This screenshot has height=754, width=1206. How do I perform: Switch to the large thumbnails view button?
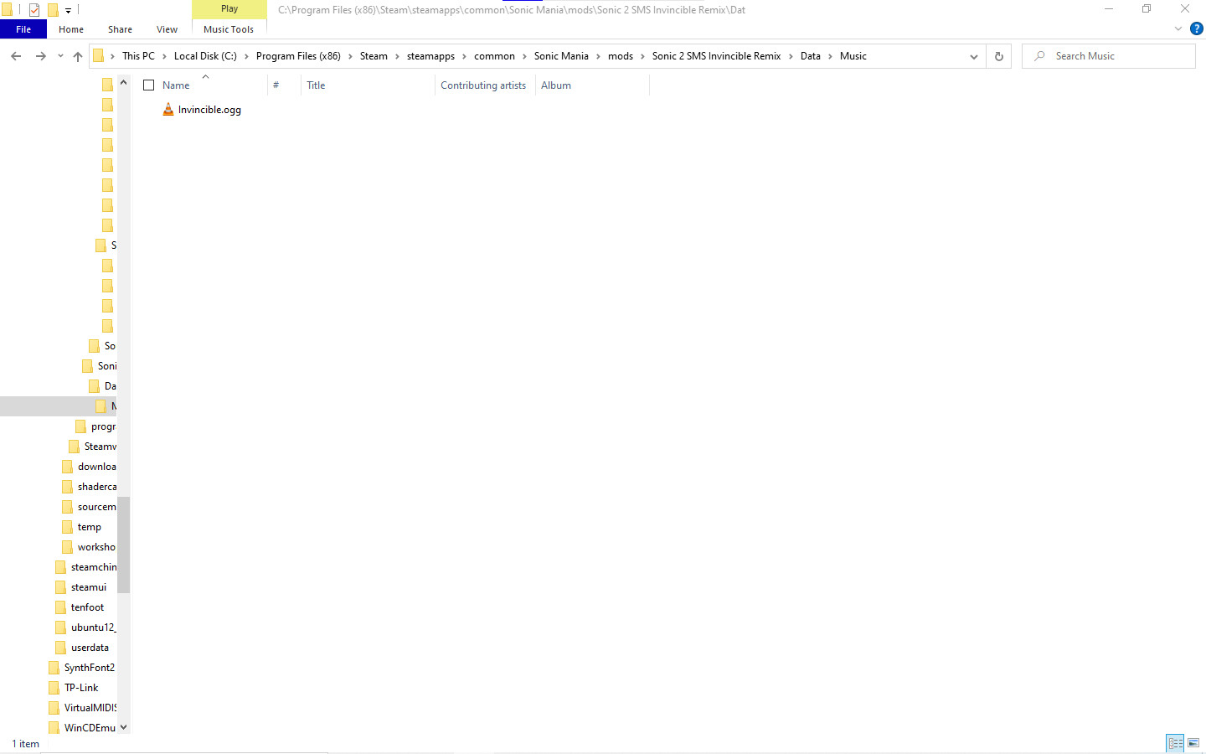1193,743
